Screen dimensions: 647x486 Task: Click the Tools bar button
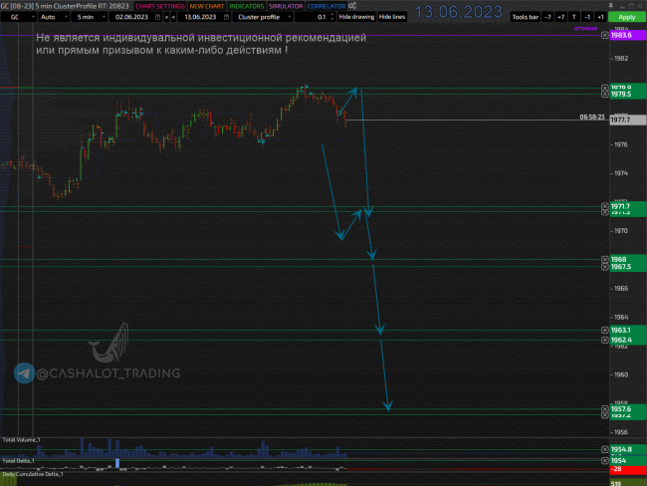click(525, 17)
